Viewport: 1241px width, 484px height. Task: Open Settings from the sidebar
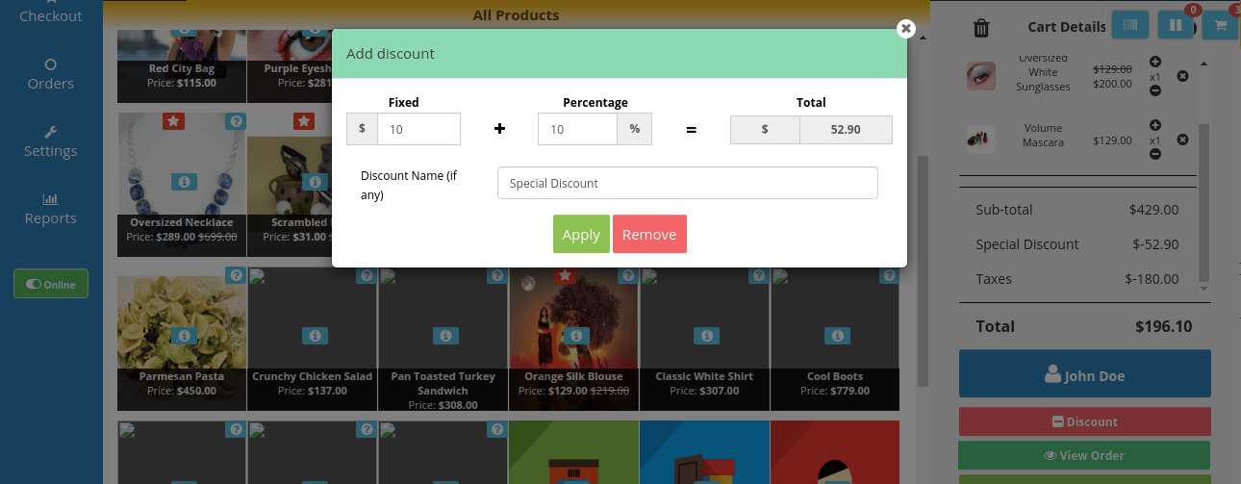click(51, 141)
